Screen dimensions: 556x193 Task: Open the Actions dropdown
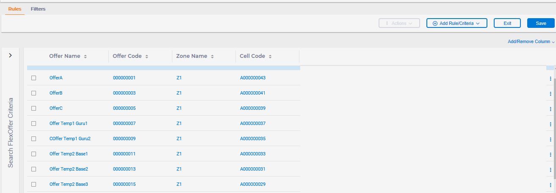point(399,23)
